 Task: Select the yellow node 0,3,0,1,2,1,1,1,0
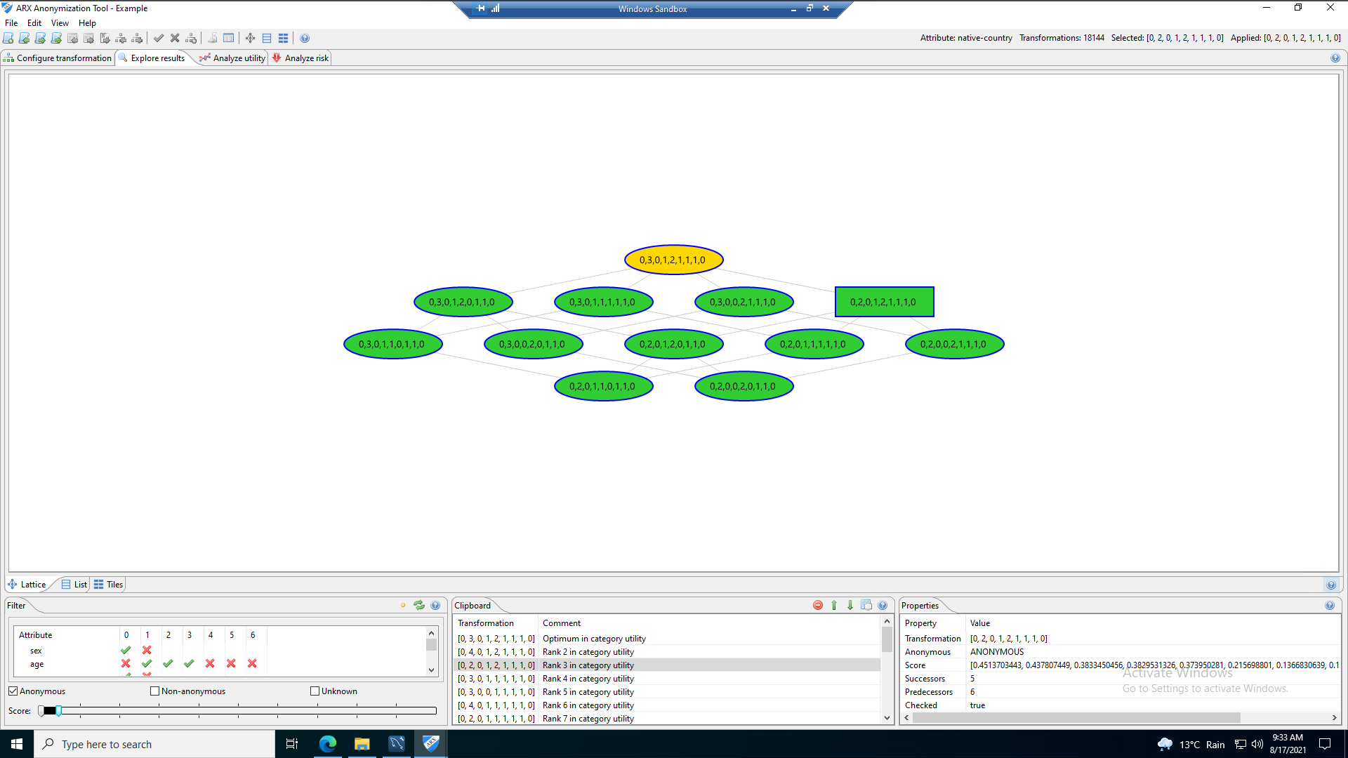click(x=673, y=260)
